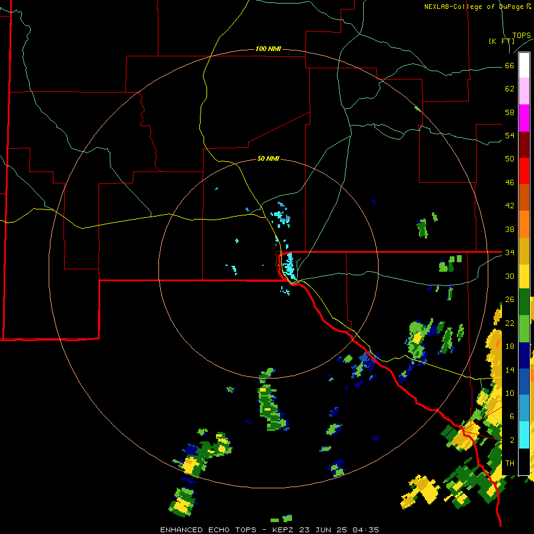Click the legend value '14'
The width and height of the screenshot is (534, 534).
[510, 370]
